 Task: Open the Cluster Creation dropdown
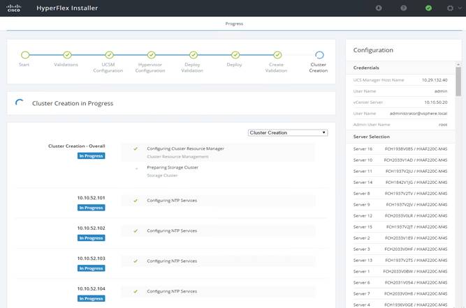(288, 133)
